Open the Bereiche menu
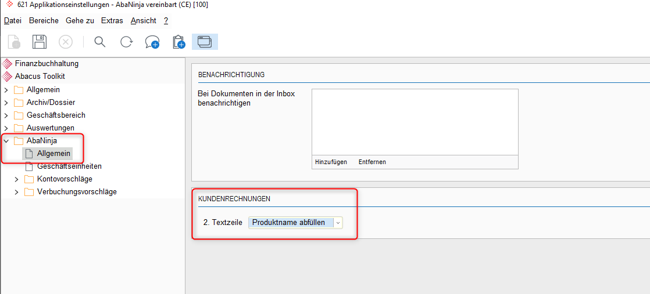This screenshot has height=294, width=650. point(44,21)
